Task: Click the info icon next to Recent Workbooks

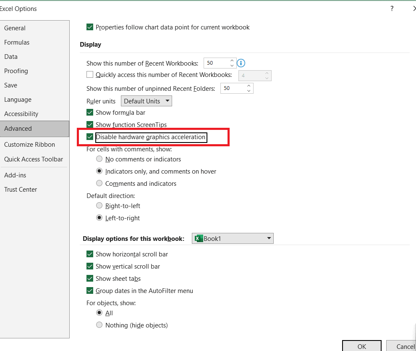Action: 241,63
